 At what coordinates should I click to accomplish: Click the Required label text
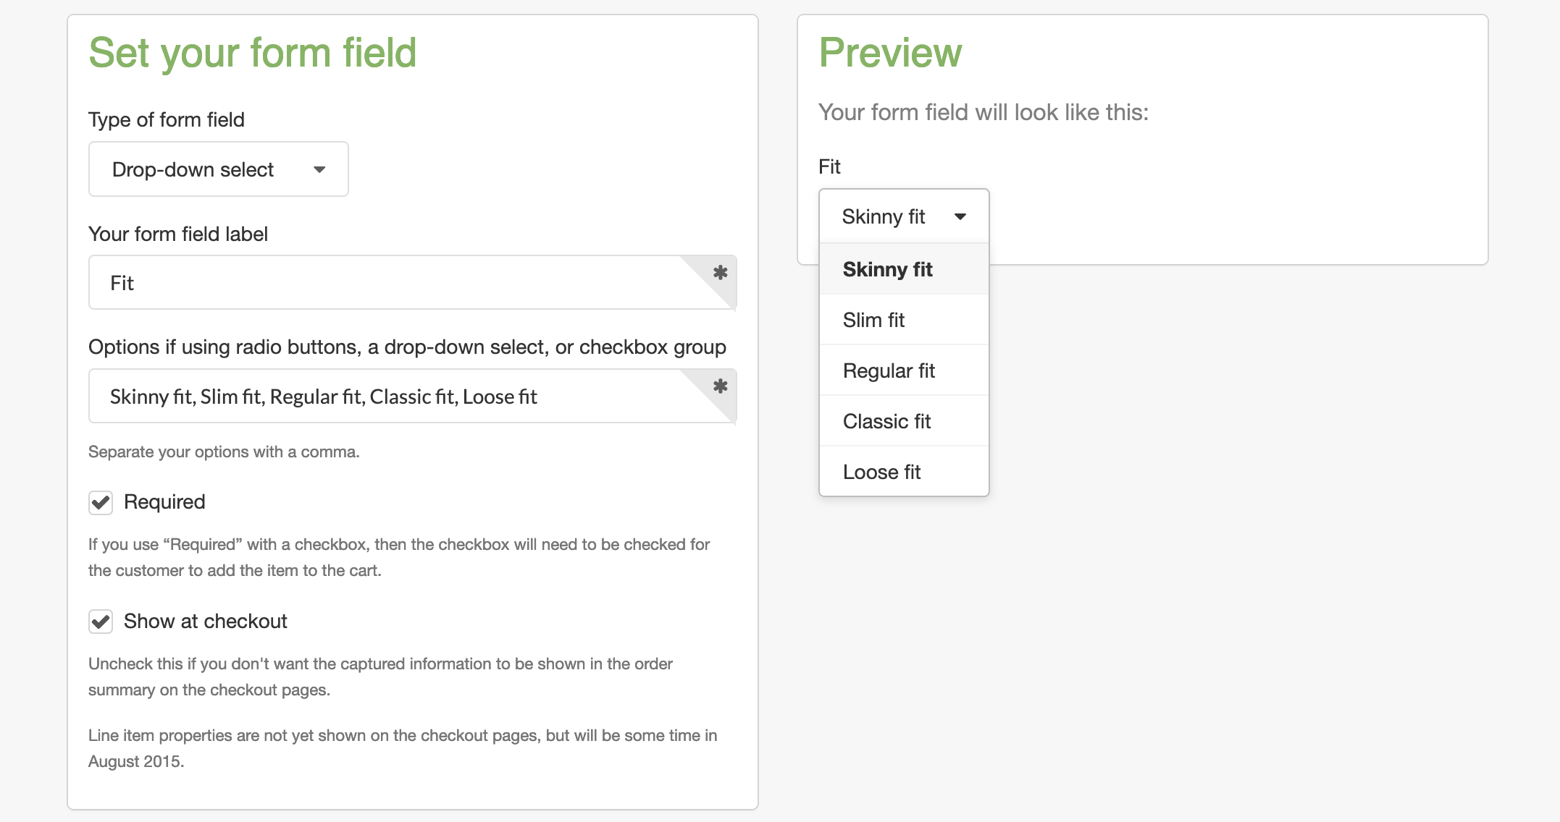click(x=164, y=502)
